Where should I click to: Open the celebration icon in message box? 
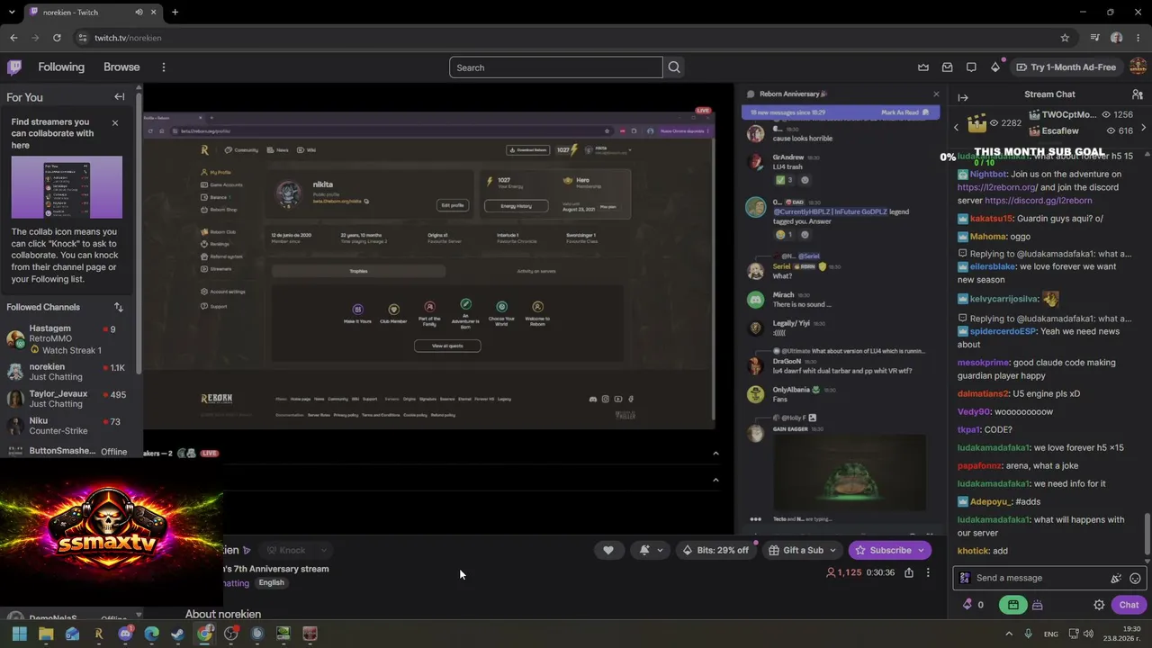coord(1116,579)
